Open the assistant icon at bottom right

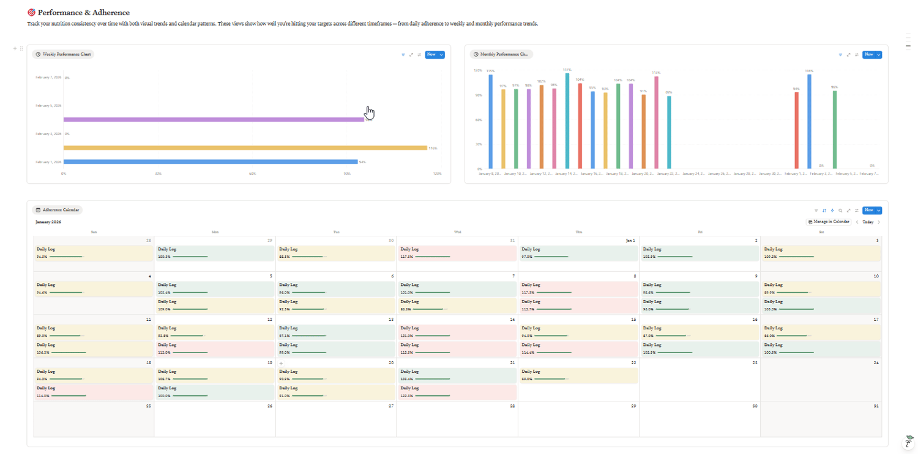[x=909, y=442]
